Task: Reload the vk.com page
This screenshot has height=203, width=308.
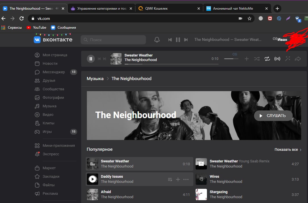Action: [22, 18]
